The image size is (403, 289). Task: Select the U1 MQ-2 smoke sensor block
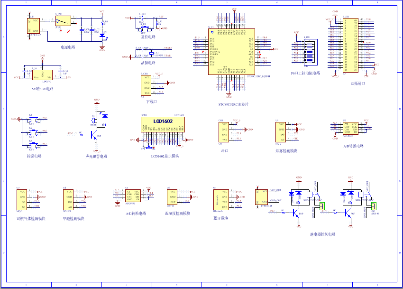281,132
